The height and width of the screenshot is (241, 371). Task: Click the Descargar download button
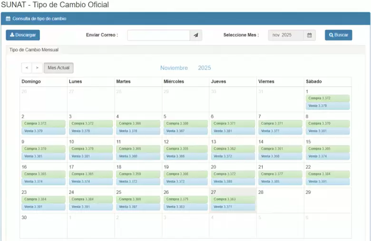click(x=23, y=35)
